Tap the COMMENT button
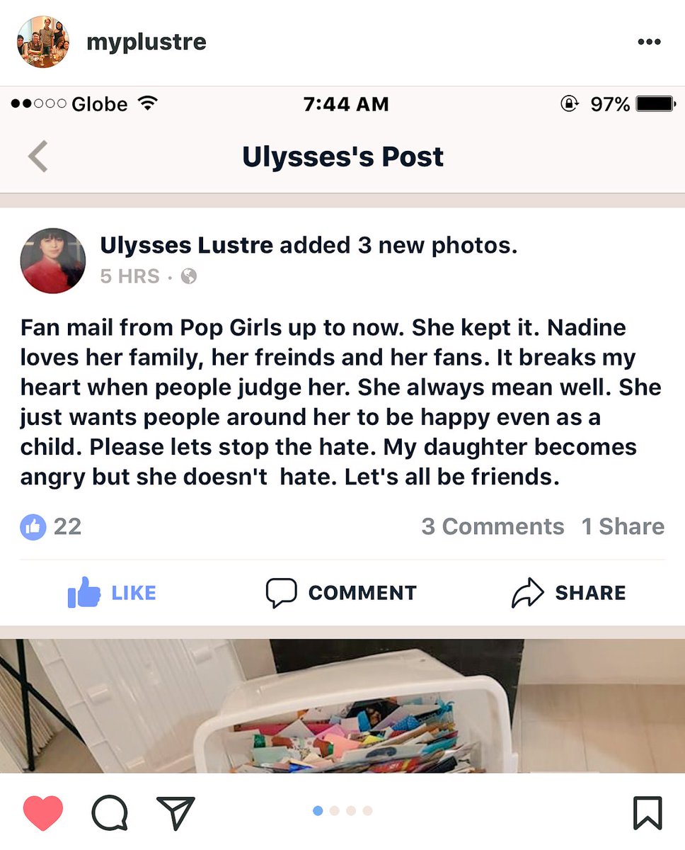 341,592
